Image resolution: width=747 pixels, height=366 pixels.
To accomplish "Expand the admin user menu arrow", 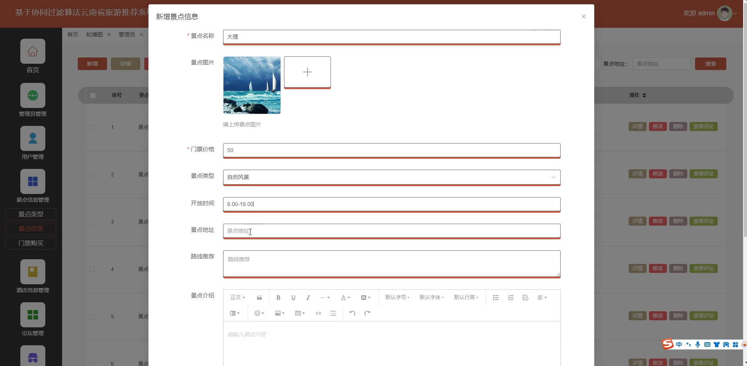I will pyautogui.click(x=735, y=13).
